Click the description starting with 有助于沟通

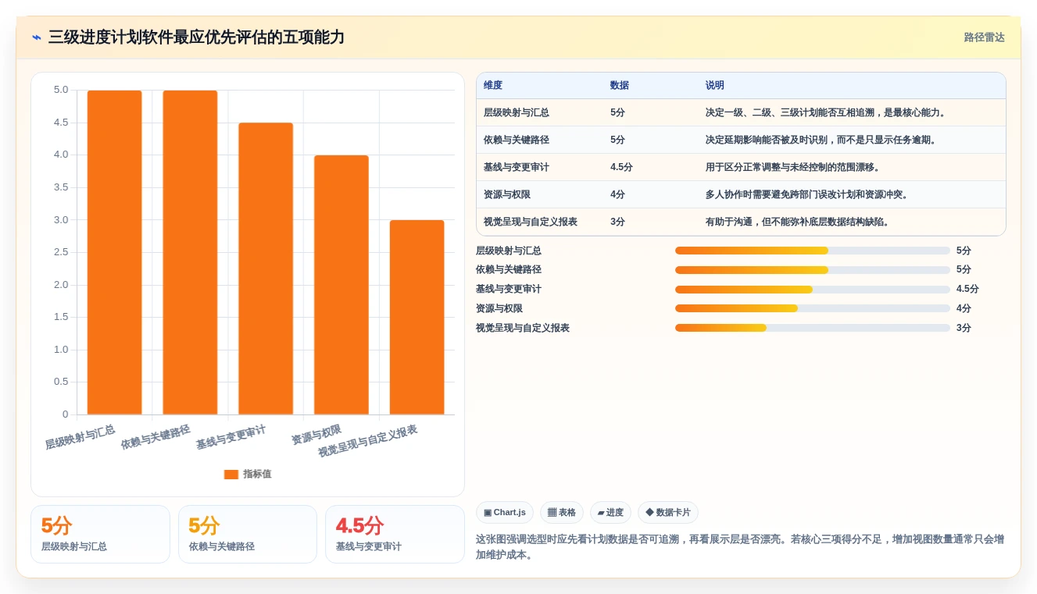point(798,222)
